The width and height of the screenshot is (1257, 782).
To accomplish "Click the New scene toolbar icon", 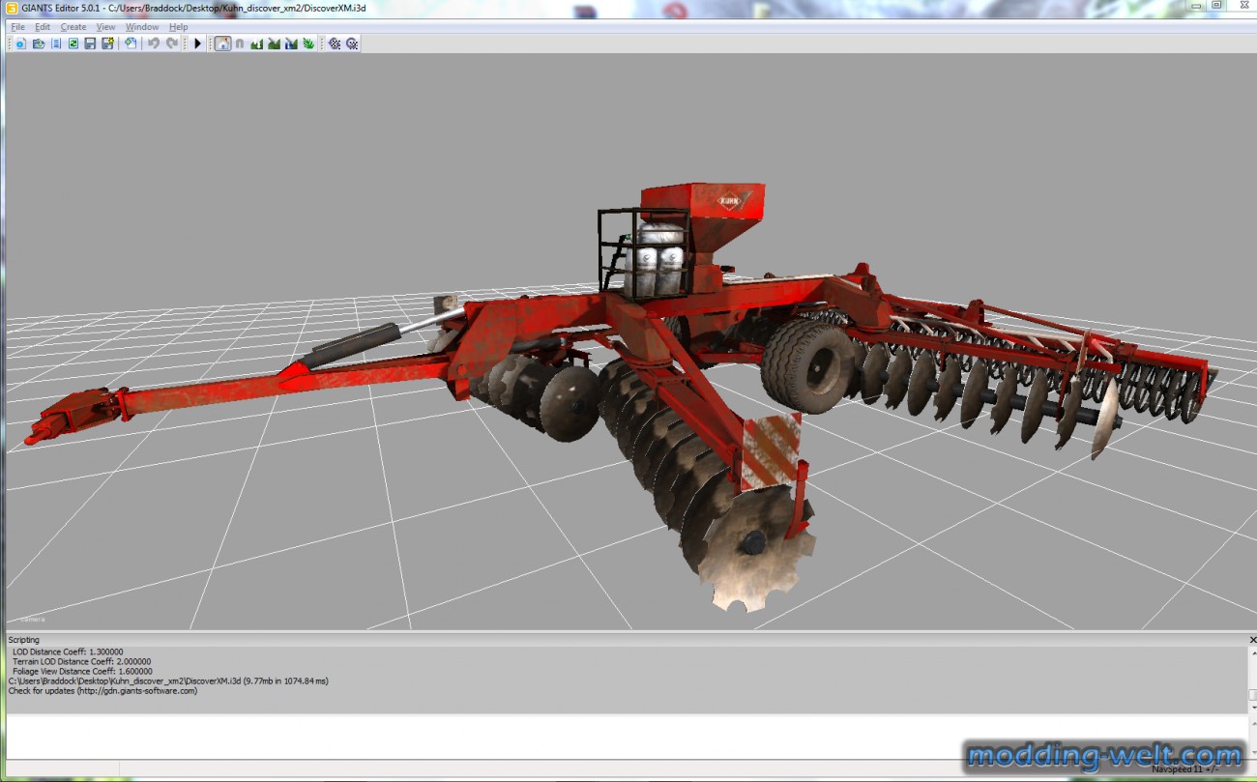I will (20, 43).
